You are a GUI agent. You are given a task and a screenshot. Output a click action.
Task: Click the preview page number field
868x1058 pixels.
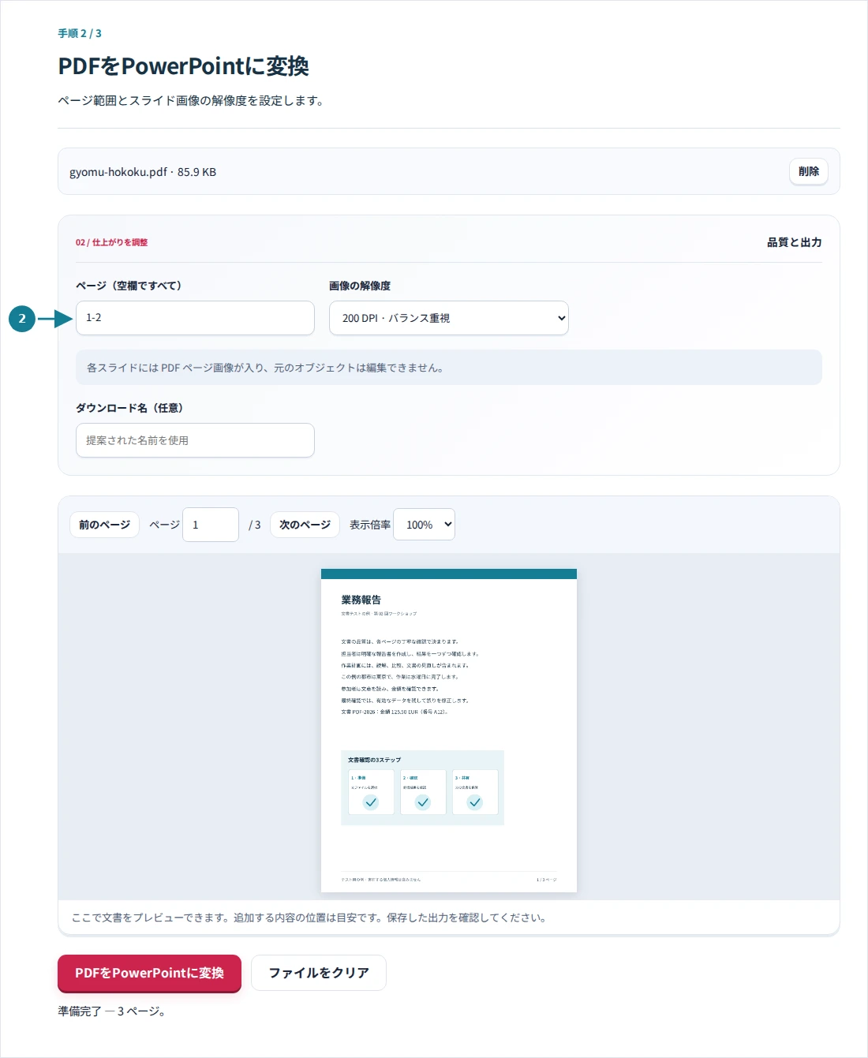(x=210, y=525)
